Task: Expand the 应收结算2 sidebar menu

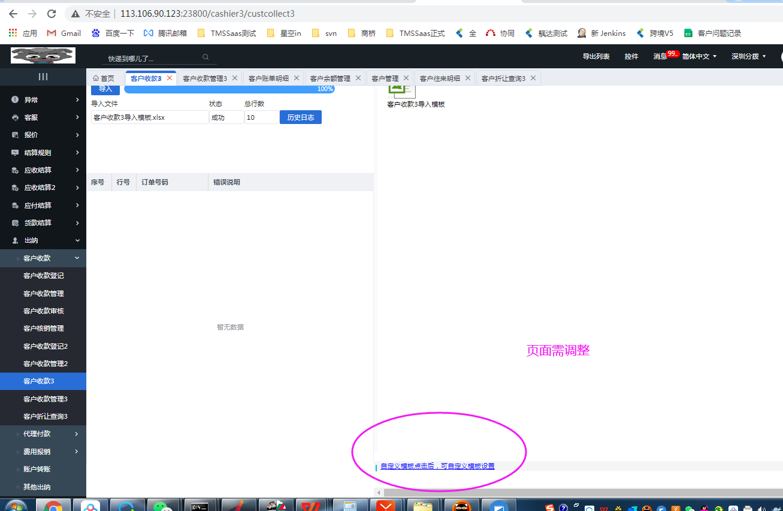Action: [x=43, y=188]
